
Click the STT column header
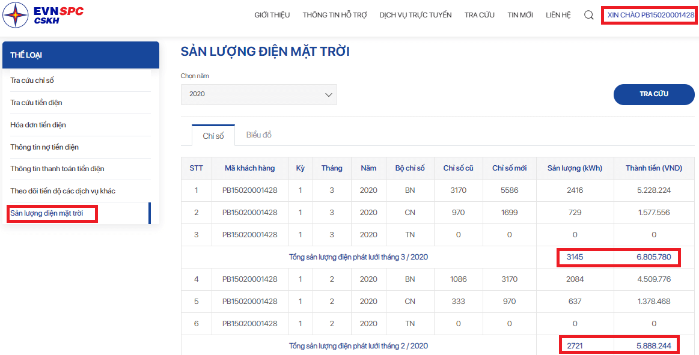point(196,168)
